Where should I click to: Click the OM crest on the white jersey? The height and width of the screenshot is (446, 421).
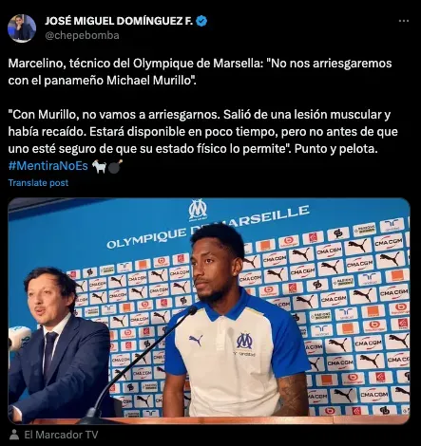[244, 341]
